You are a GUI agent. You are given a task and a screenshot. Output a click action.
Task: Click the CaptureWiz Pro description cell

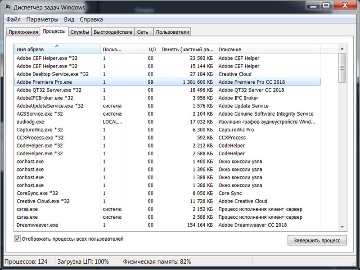236,130
